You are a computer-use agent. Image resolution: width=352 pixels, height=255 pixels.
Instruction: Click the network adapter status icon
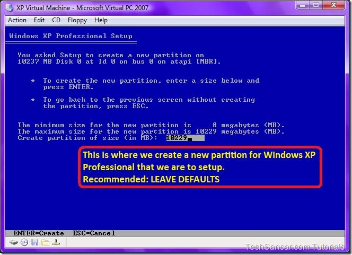click(56, 242)
